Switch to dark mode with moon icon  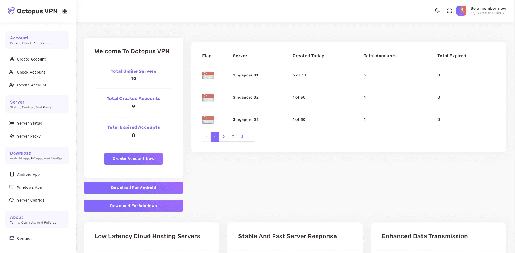point(437,11)
